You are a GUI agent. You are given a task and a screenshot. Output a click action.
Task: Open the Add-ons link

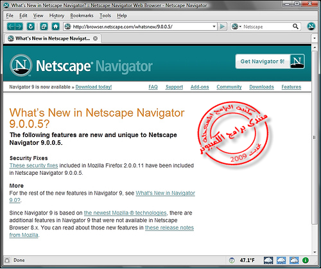200,87
